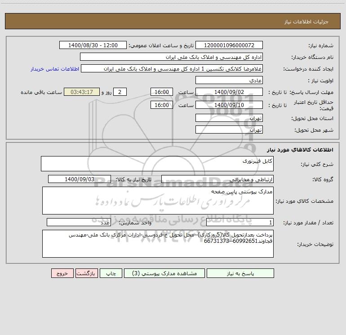
Task: Click the quantity field showing 1
Action: 240,222
